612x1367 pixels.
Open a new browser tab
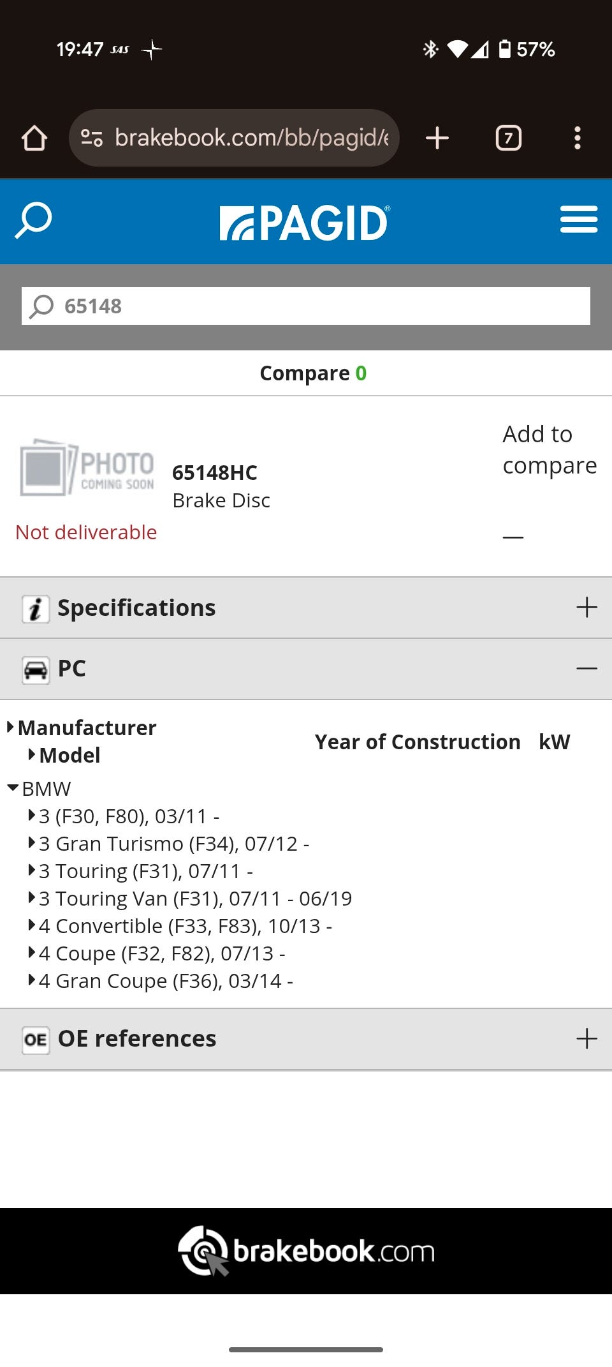point(437,138)
